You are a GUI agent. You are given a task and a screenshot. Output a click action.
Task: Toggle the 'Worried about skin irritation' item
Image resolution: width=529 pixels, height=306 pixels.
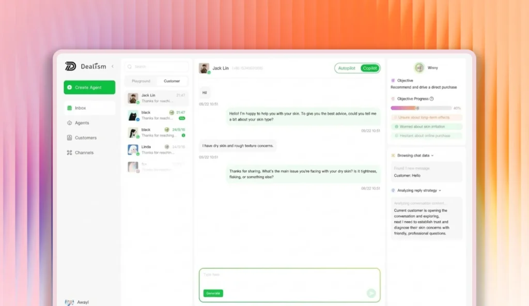point(426,127)
